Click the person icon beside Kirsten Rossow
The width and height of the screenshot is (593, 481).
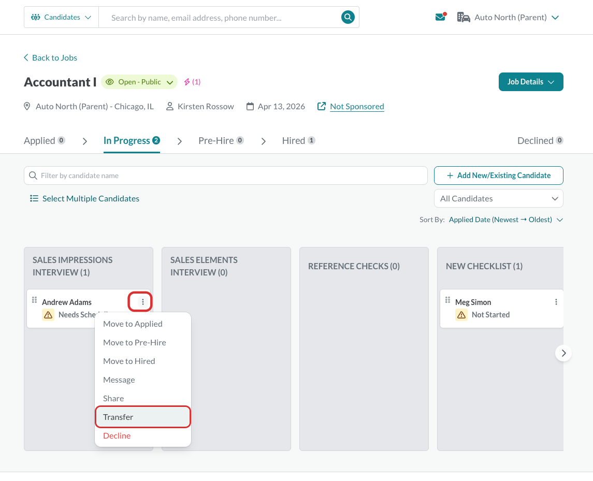170,106
